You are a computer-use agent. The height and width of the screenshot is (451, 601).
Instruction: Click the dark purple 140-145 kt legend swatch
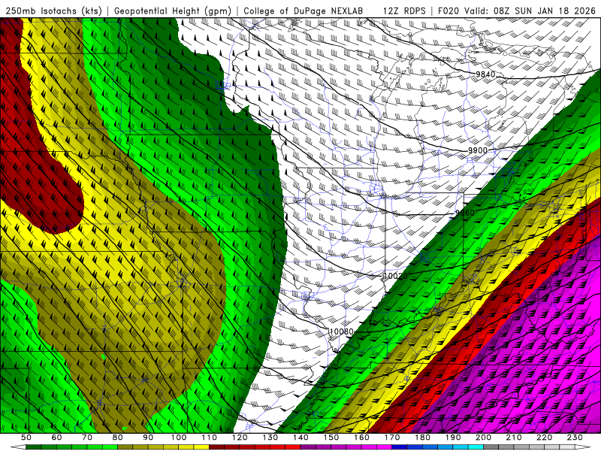pos(308,447)
